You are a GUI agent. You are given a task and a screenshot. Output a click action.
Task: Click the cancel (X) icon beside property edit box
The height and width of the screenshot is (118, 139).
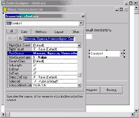tap(10, 39)
